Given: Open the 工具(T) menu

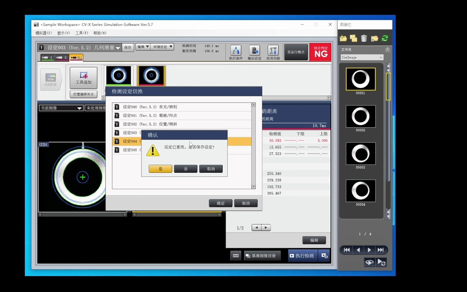Looking at the screenshot, I should click(82, 33).
